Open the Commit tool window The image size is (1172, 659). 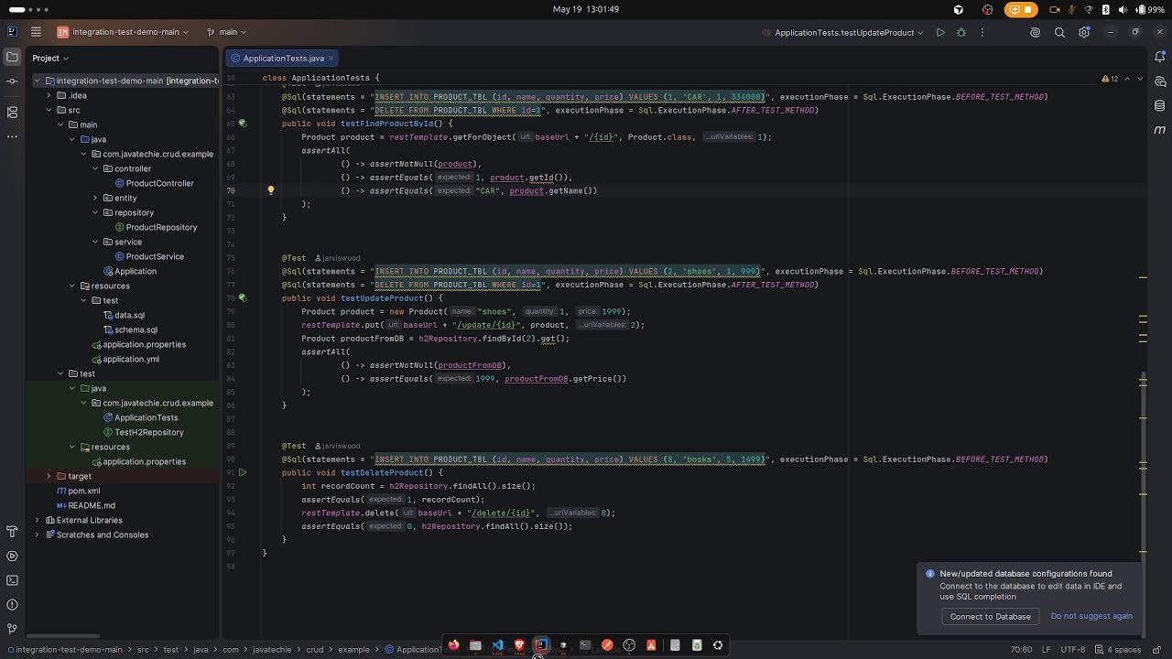pyautogui.click(x=12, y=81)
